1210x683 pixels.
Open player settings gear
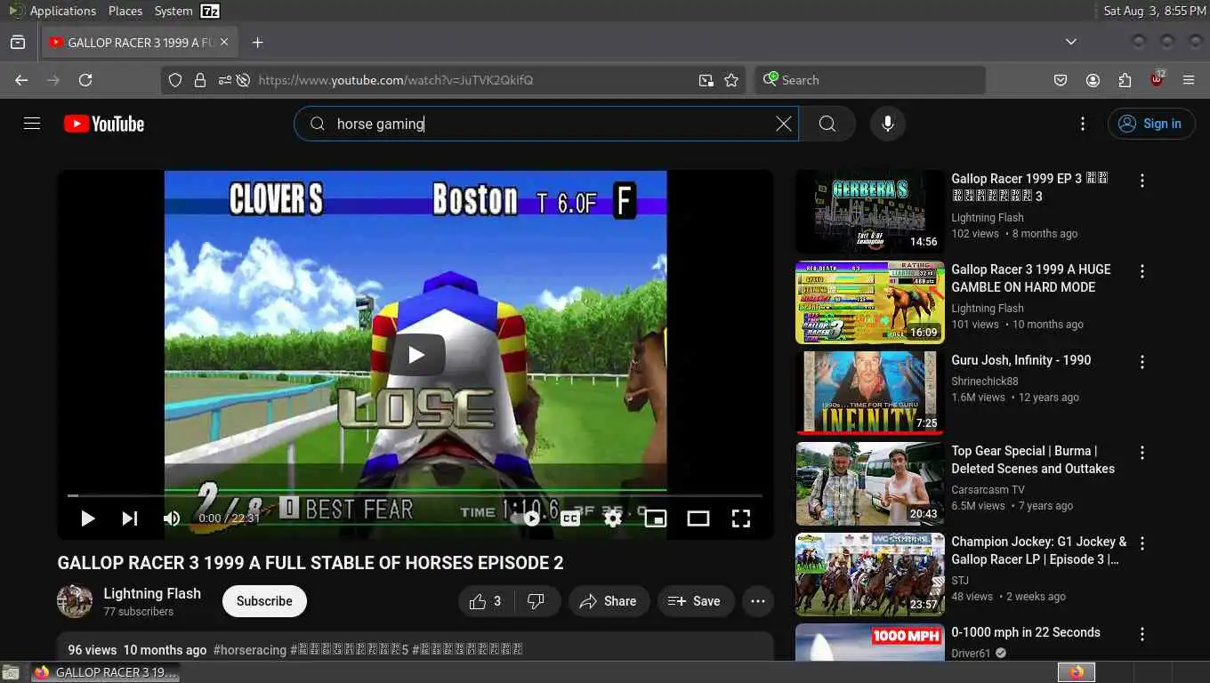(613, 518)
